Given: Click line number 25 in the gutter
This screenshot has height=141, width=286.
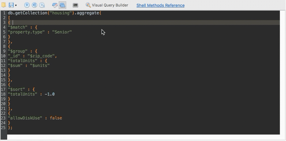Looking at the screenshot, I should (3, 127).
